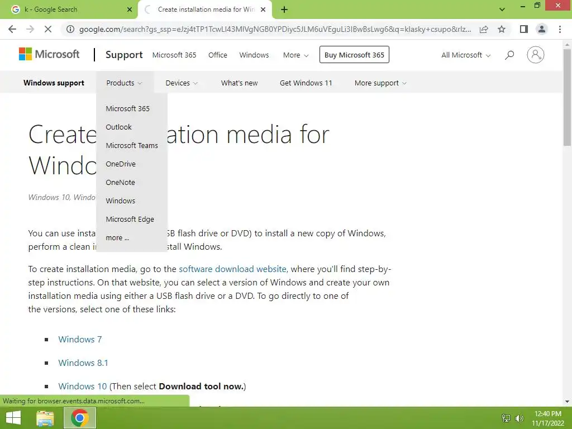Choose OneNote from Products menu
The image size is (572, 429).
(x=120, y=183)
